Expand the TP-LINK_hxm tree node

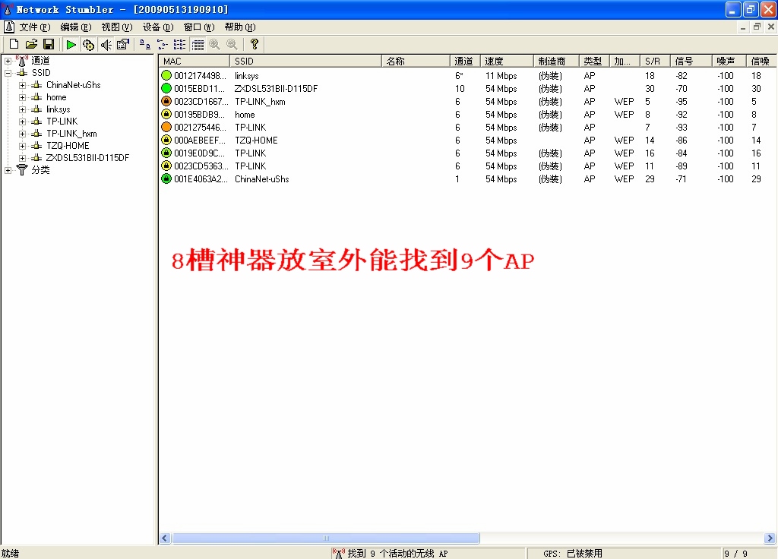[22, 134]
